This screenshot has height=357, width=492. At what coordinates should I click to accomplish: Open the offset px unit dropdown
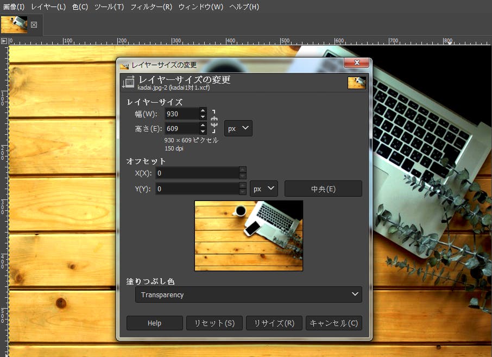(264, 189)
